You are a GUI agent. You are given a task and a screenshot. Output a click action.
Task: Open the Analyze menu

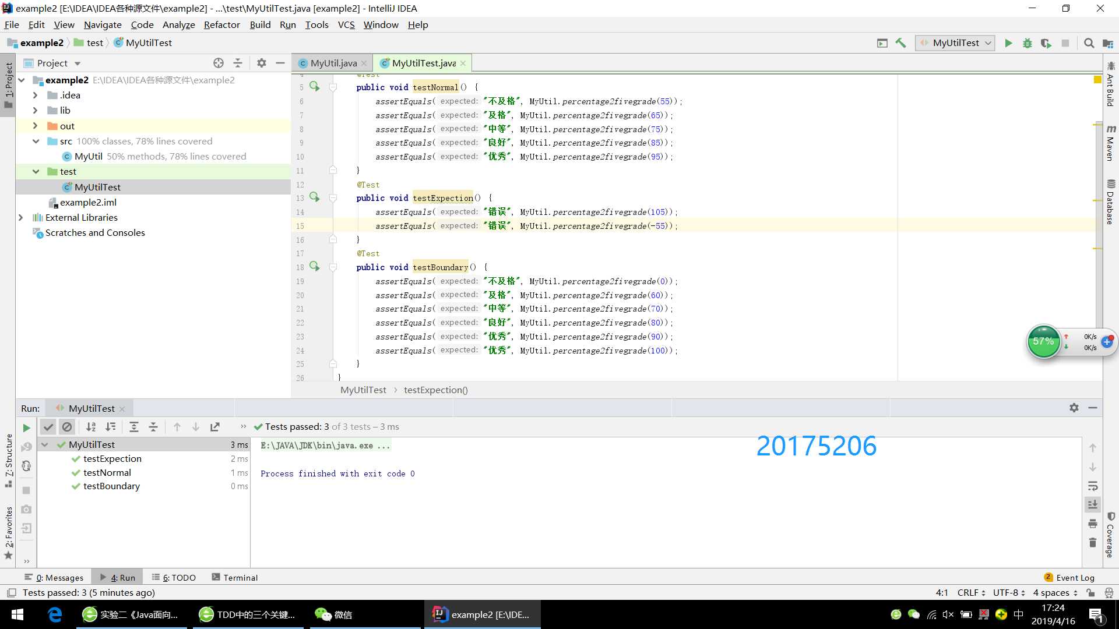click(178, 24)
